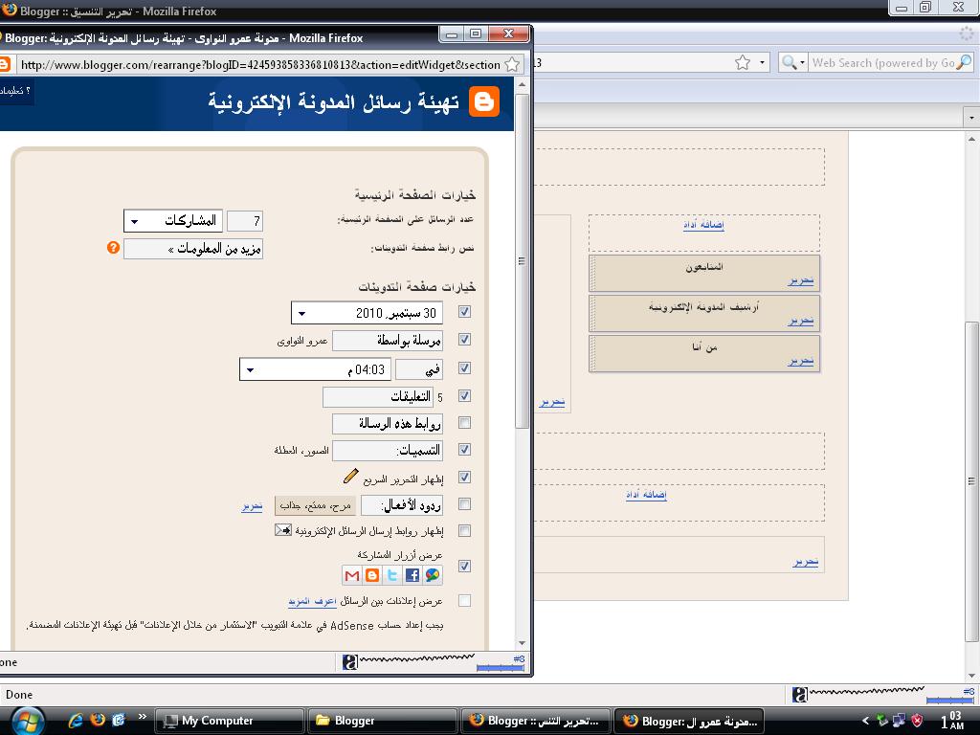
Task: Bookmark page with popup address bar star
Action: point(512,64)
